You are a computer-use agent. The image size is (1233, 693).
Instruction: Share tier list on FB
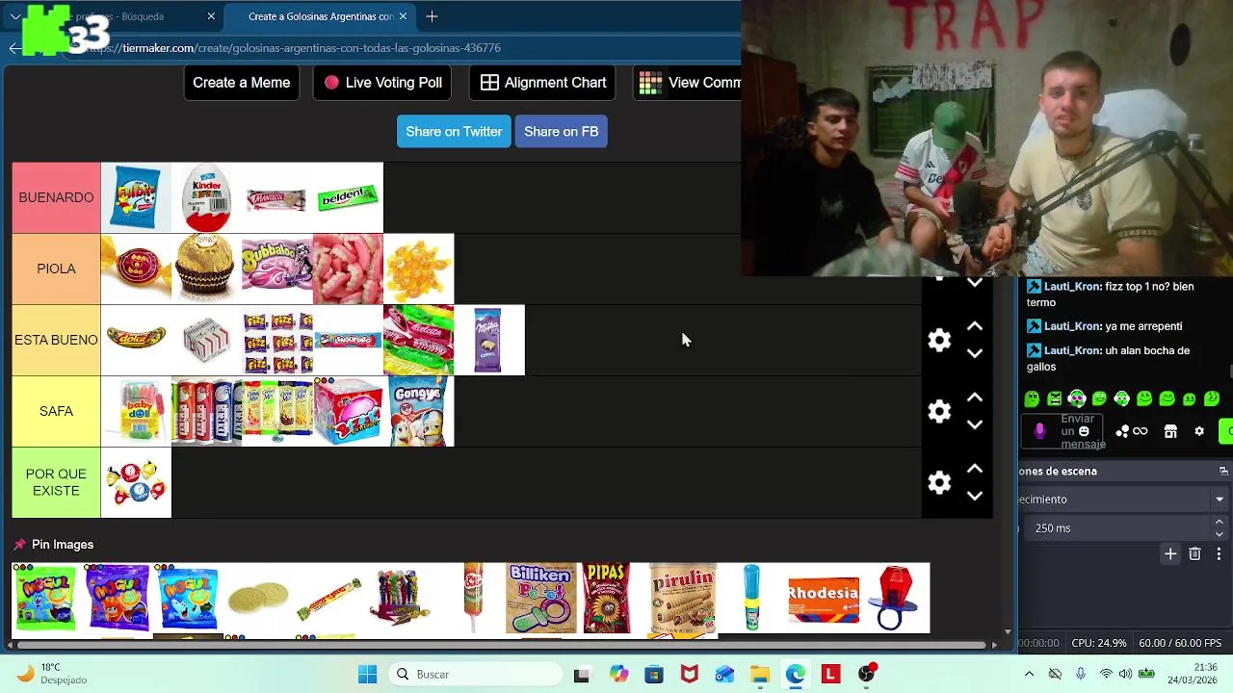coord(561,132)
